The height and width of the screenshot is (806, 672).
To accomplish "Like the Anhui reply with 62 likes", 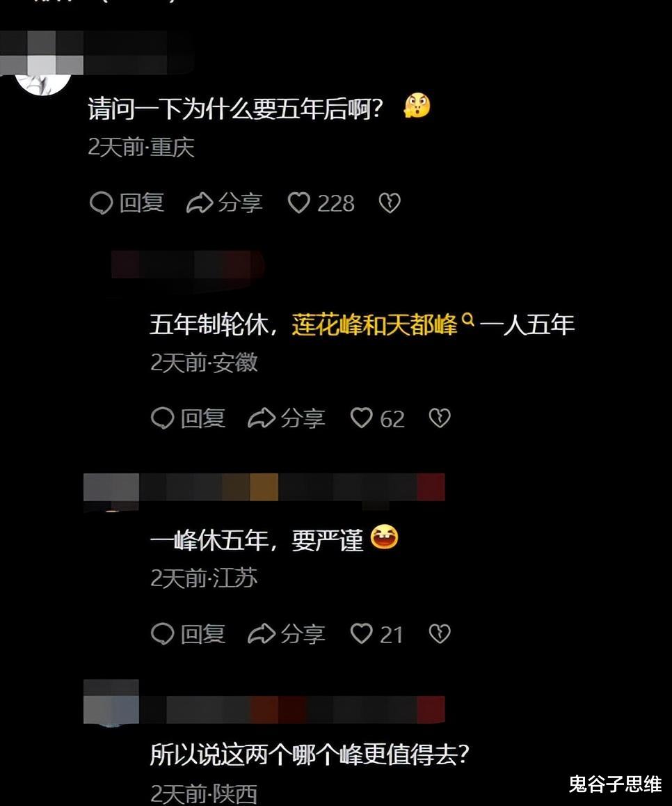I will 361,418.
